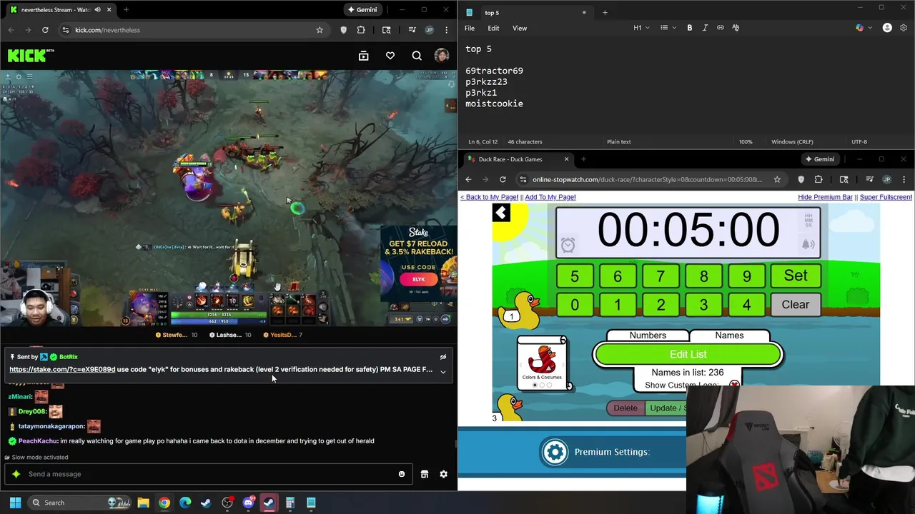
Task: Tap keypad digit 9
Action: pyautogui.click(x=746, y=276)
